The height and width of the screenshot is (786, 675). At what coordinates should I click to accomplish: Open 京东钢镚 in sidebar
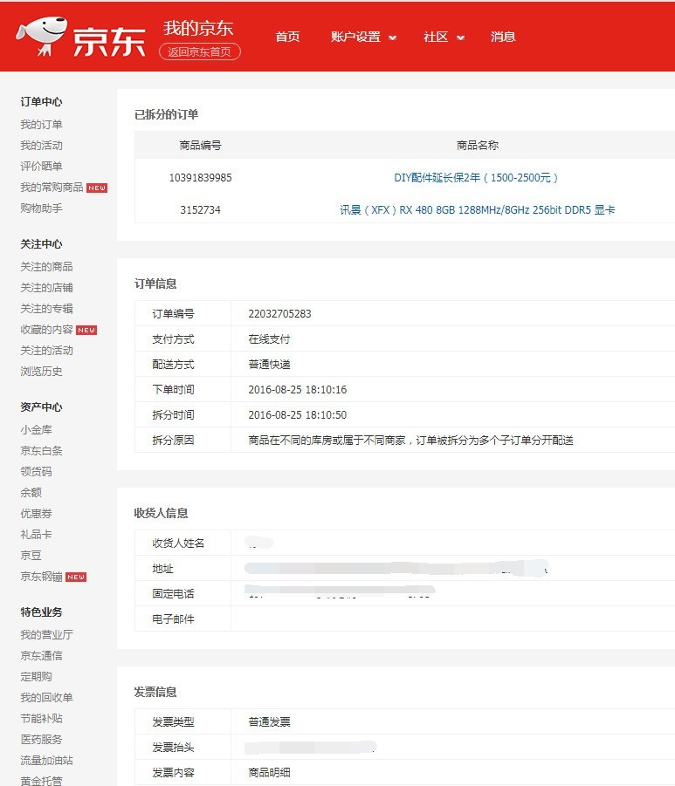tap(41, 577)
